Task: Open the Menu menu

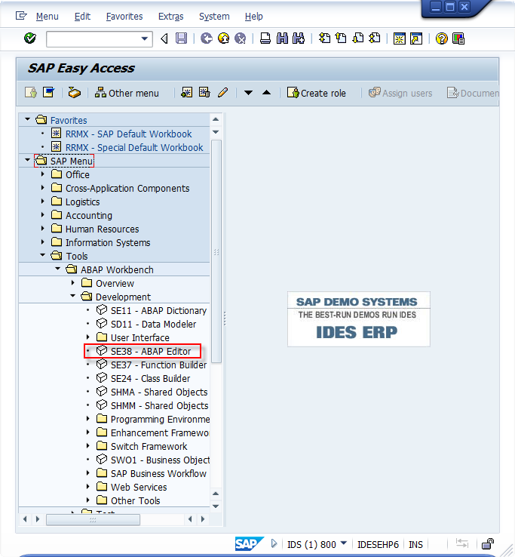Action: 48,17
